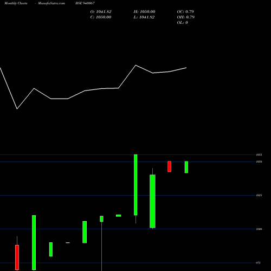This screenshot has width=271, height=271.
Task: Click the peak point of the white line
Action: 136,65
